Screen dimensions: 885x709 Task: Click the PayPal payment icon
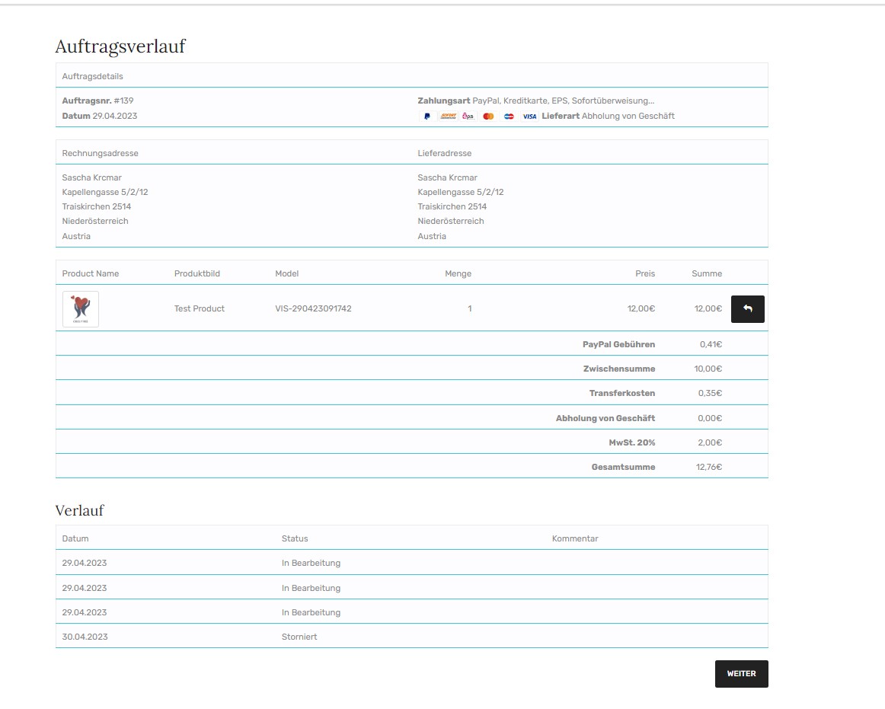click(427, 117)
